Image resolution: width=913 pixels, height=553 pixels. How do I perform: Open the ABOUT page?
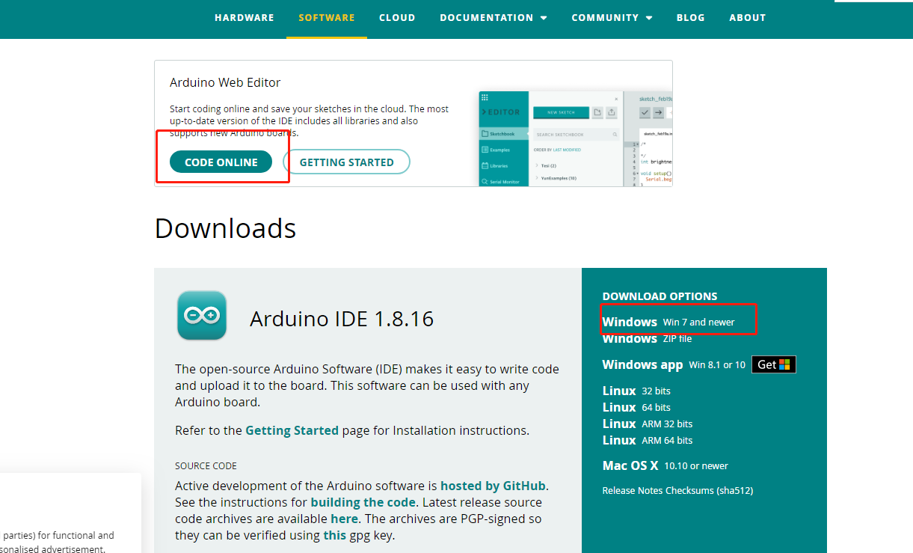tap(748, 17)
